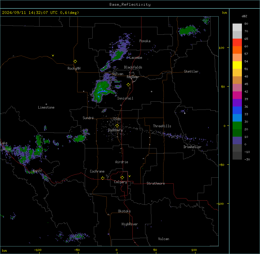
Task: Click the Didsbury town label
Action: (115, 130)
